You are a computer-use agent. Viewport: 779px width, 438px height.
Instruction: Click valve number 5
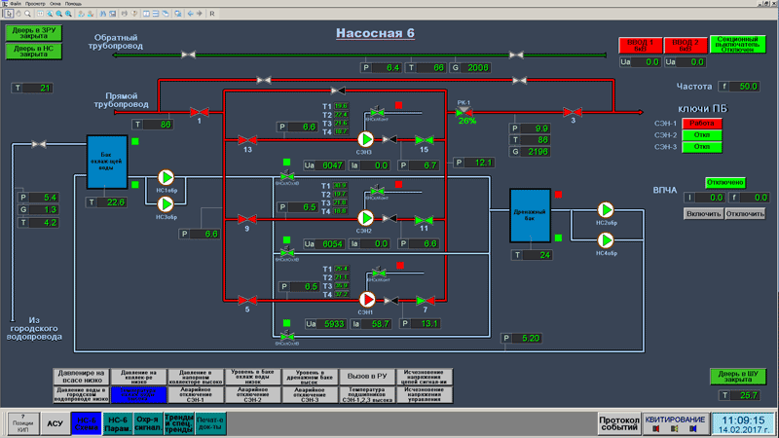[247, 300]
